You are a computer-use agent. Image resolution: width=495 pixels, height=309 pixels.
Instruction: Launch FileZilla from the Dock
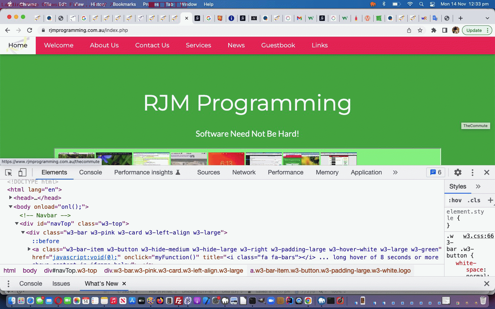coord(178,301)
